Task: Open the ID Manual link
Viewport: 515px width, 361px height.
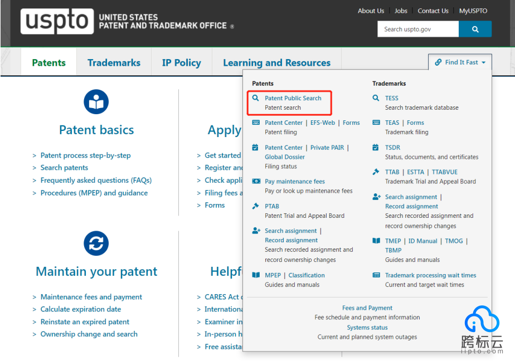Action: pos(422,241)
